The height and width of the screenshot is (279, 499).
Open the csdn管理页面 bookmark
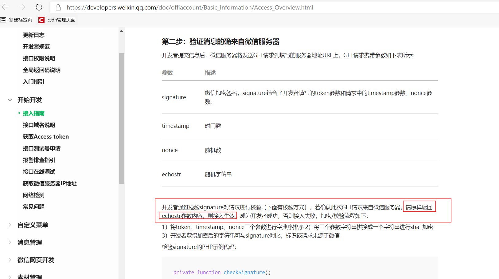tap(61, 20)
